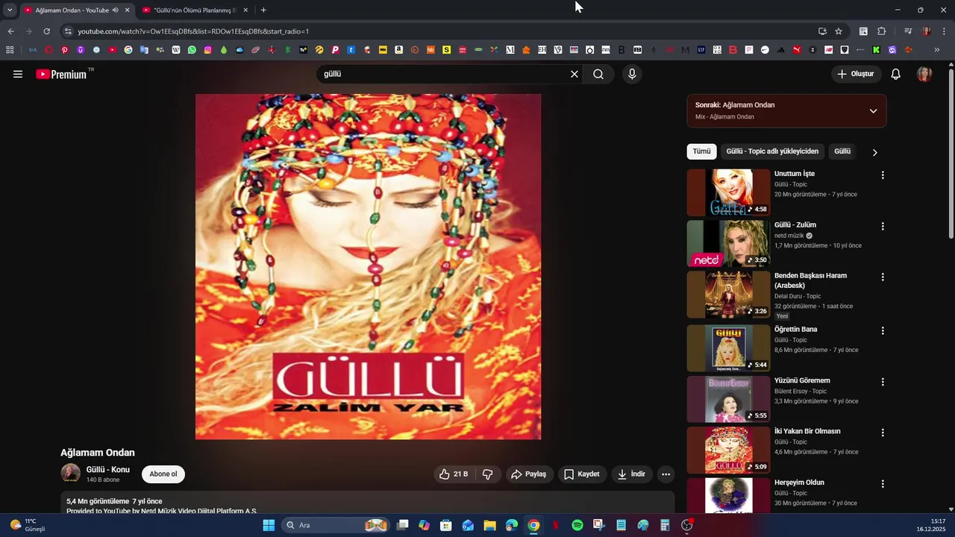
Task: Open the WhatsApp bookmark icon
Action: (192, 50)
